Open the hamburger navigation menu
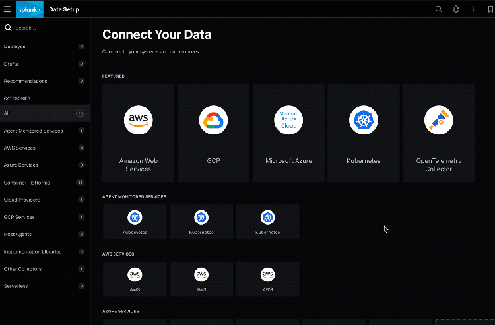 click(x=7, y=9)
